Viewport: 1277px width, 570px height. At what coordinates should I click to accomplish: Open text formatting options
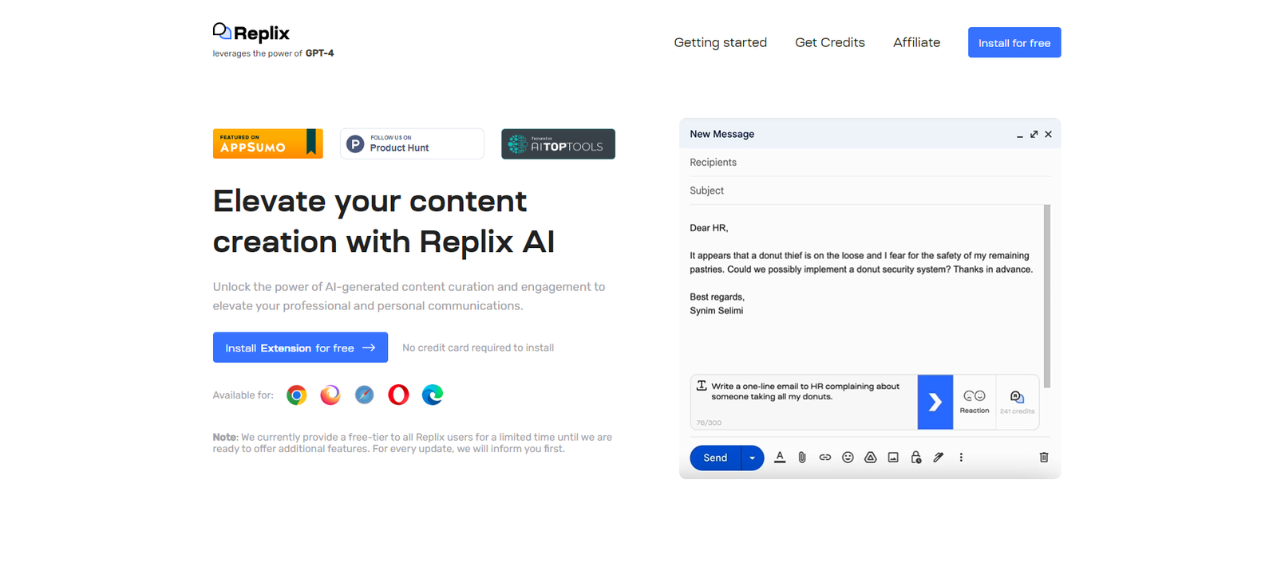780,458
